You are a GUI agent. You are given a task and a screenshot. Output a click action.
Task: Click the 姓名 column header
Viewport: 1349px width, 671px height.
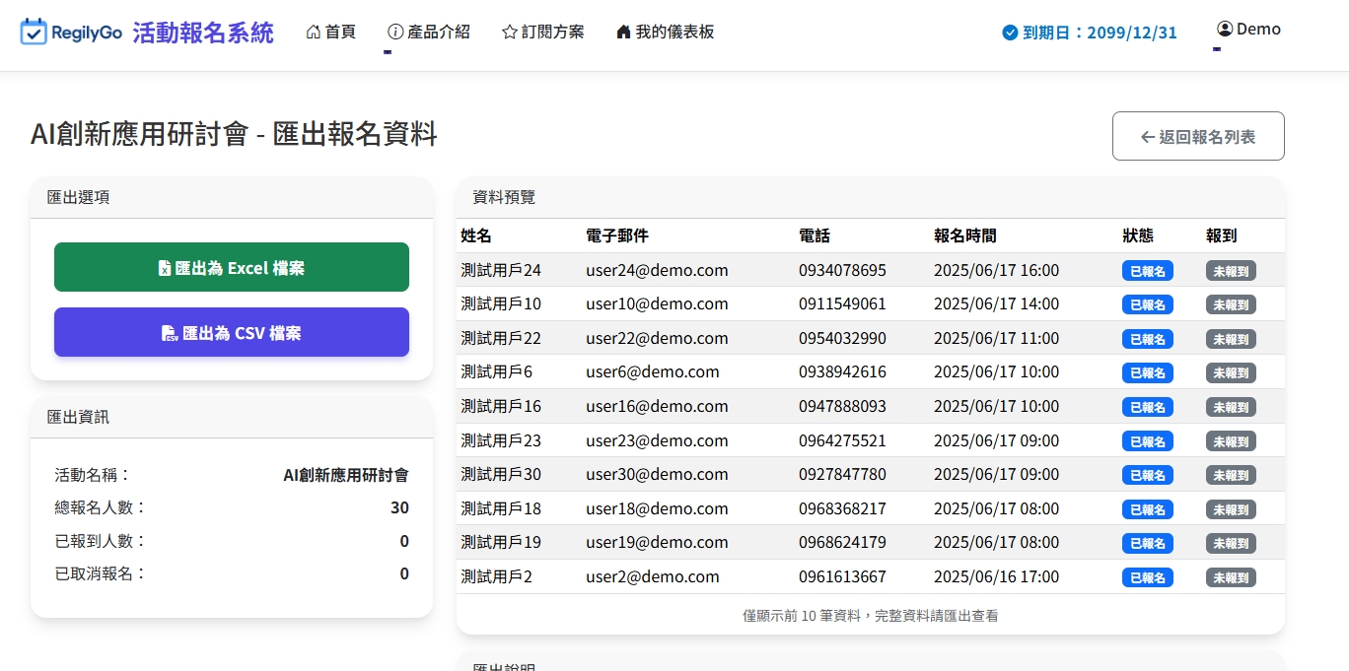pyautogui.click(x=476, y=235)
